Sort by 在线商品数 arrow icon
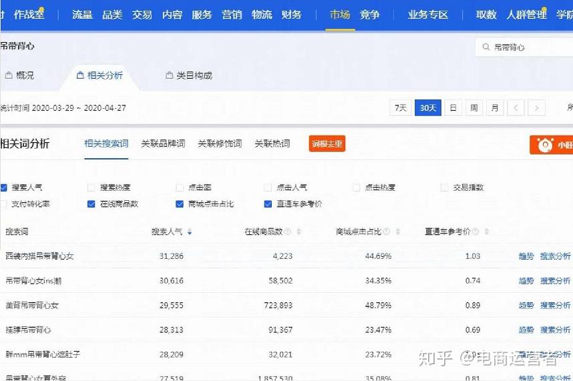This screenshot has height=381, width=573. (299, 232)
